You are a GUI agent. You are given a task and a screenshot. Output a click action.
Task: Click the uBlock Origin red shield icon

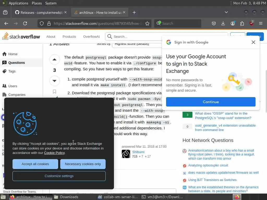[x=251, y=23]
